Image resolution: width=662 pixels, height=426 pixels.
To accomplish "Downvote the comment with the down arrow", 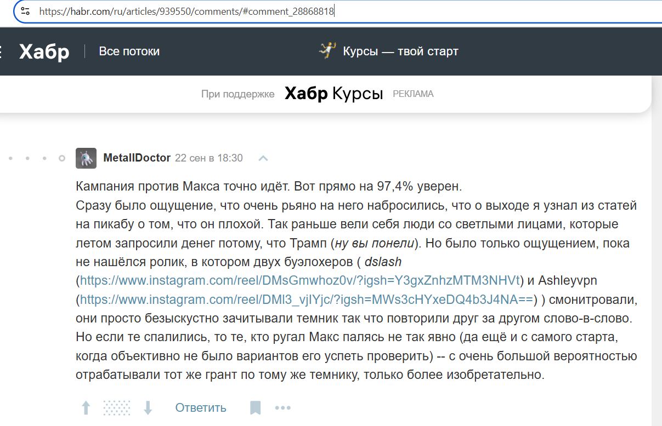I will point(148,408).
